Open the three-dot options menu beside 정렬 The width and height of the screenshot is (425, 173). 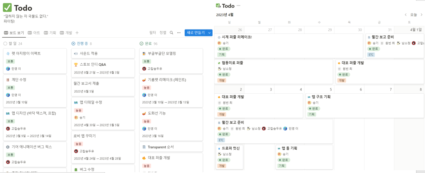tap(179, 33)
